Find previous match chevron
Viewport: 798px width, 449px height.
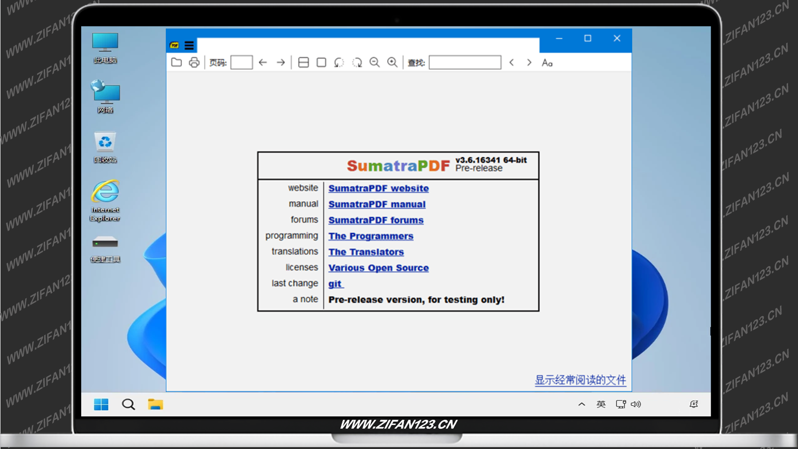512,62
